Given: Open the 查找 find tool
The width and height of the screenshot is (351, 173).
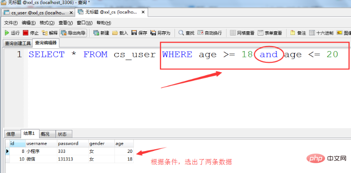Looking at the screenshot, I should coord(186,33).
